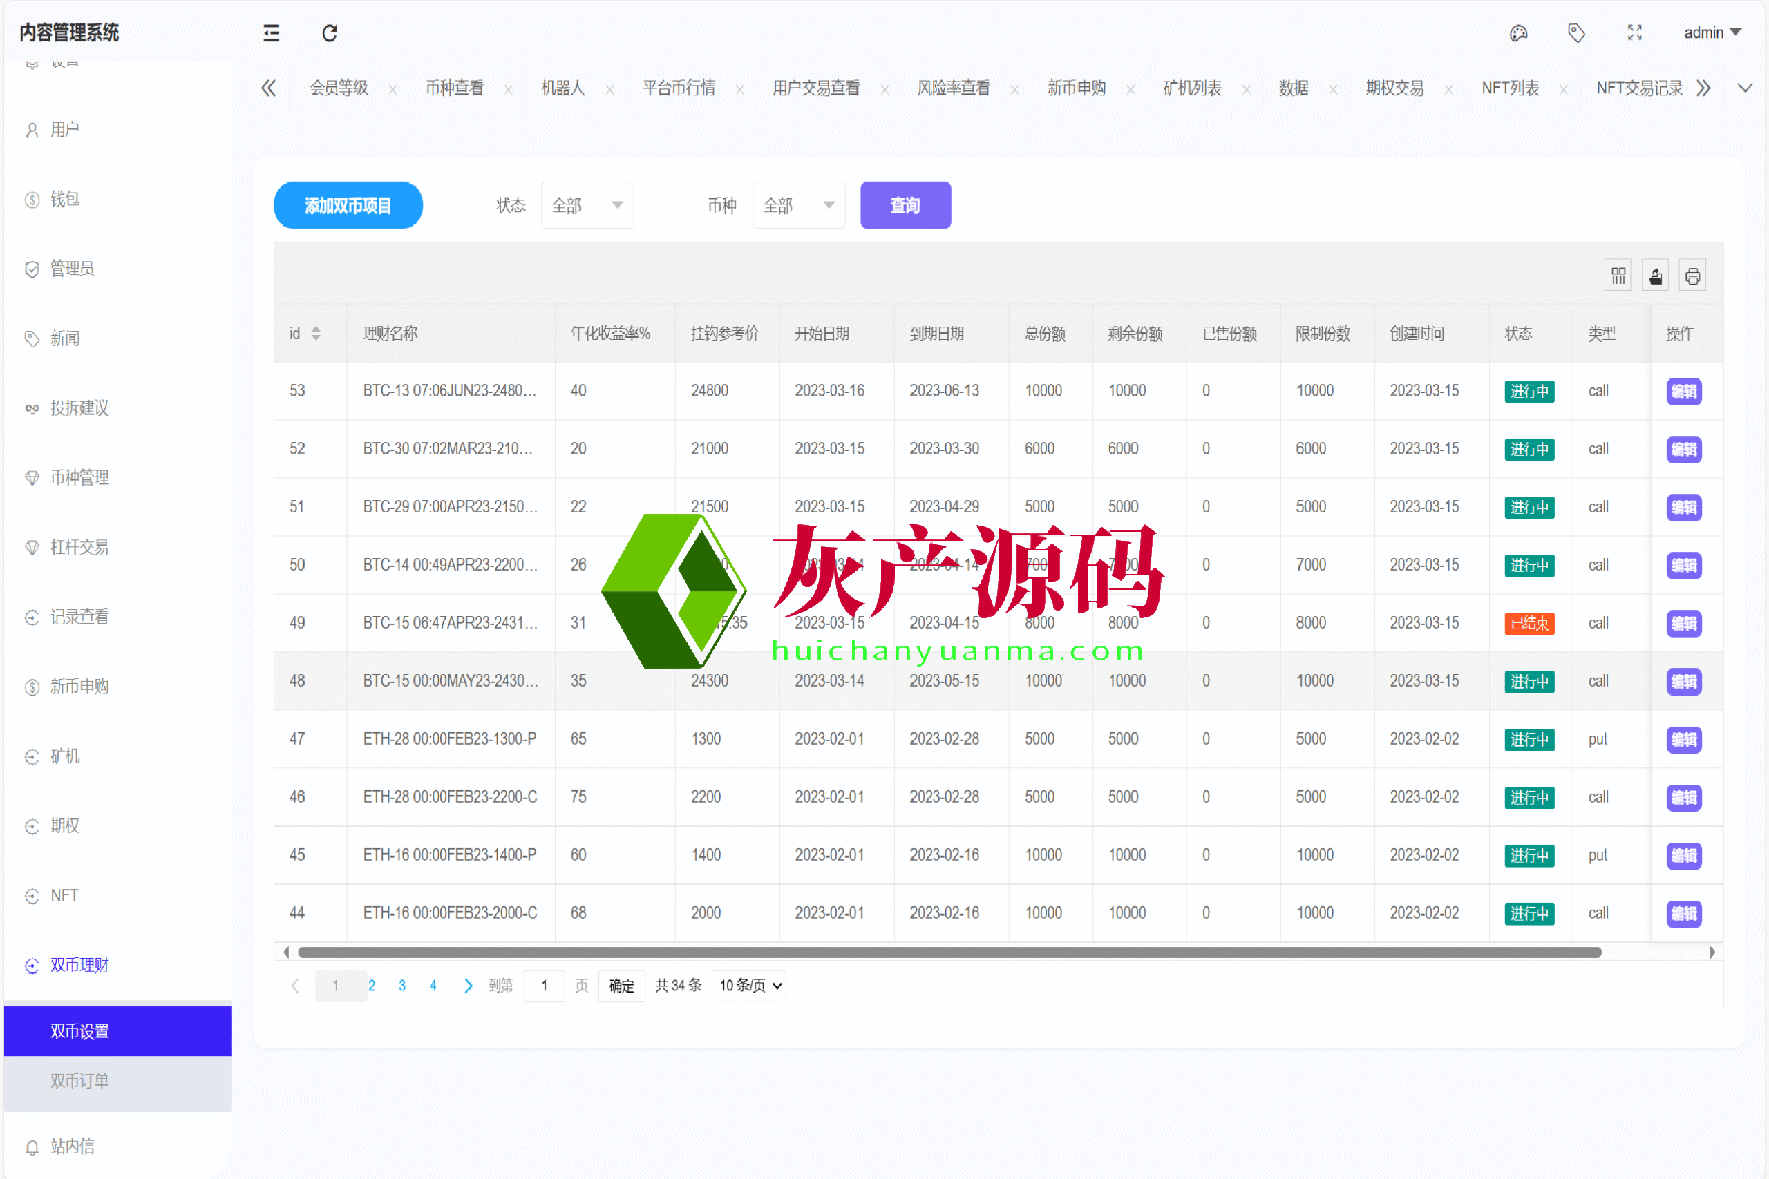This screenshot has height=1179, width=1769.
Task: Click the table export icon
Action: 1656,276
